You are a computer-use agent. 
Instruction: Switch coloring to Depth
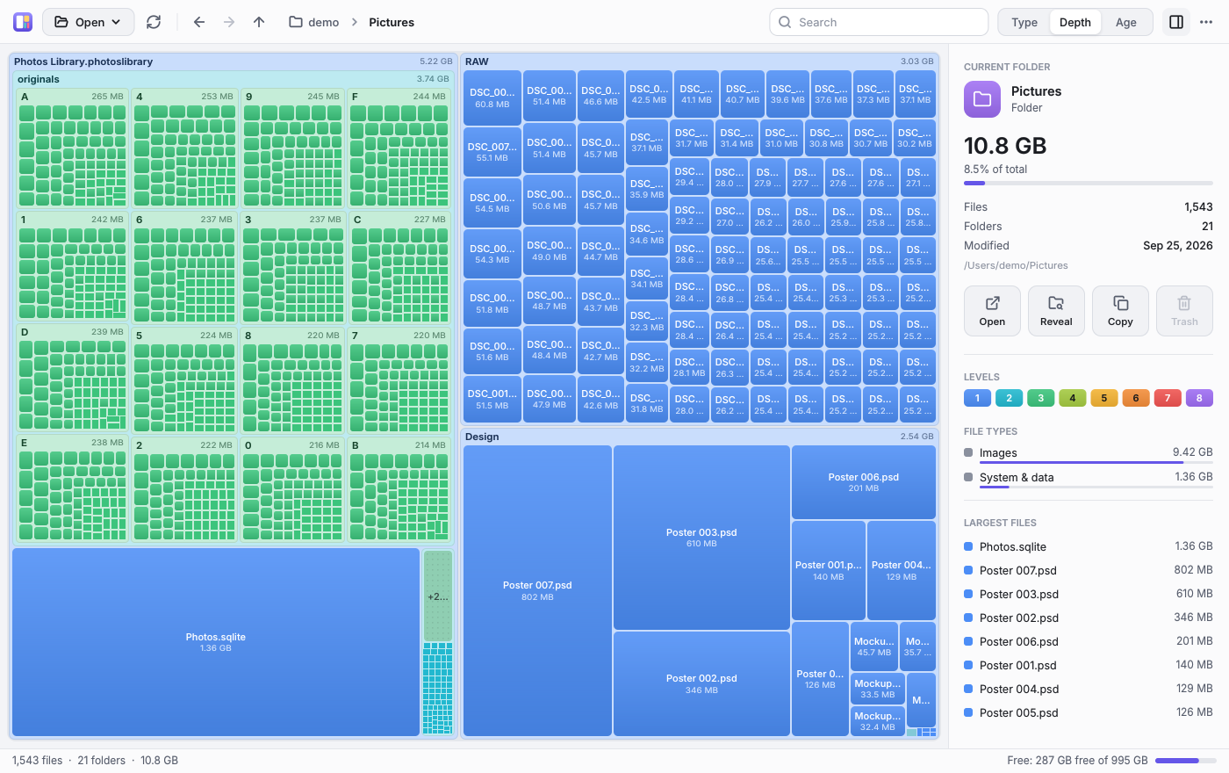pyautogui.click(x=1075, y=22)
